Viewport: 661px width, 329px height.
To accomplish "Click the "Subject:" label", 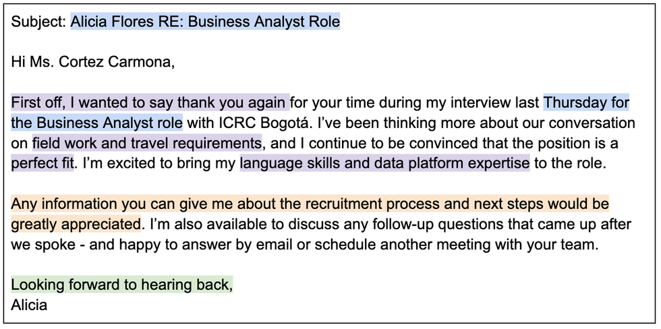I will click(x=38, y=22).
